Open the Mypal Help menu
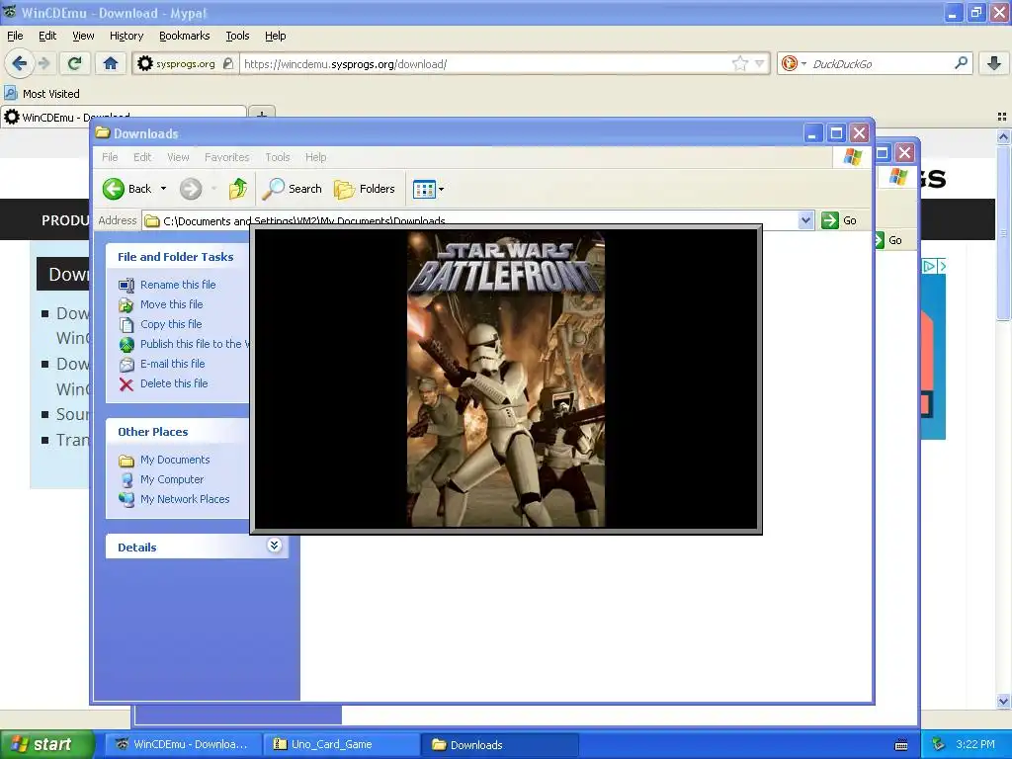 (x=275, y=36)
